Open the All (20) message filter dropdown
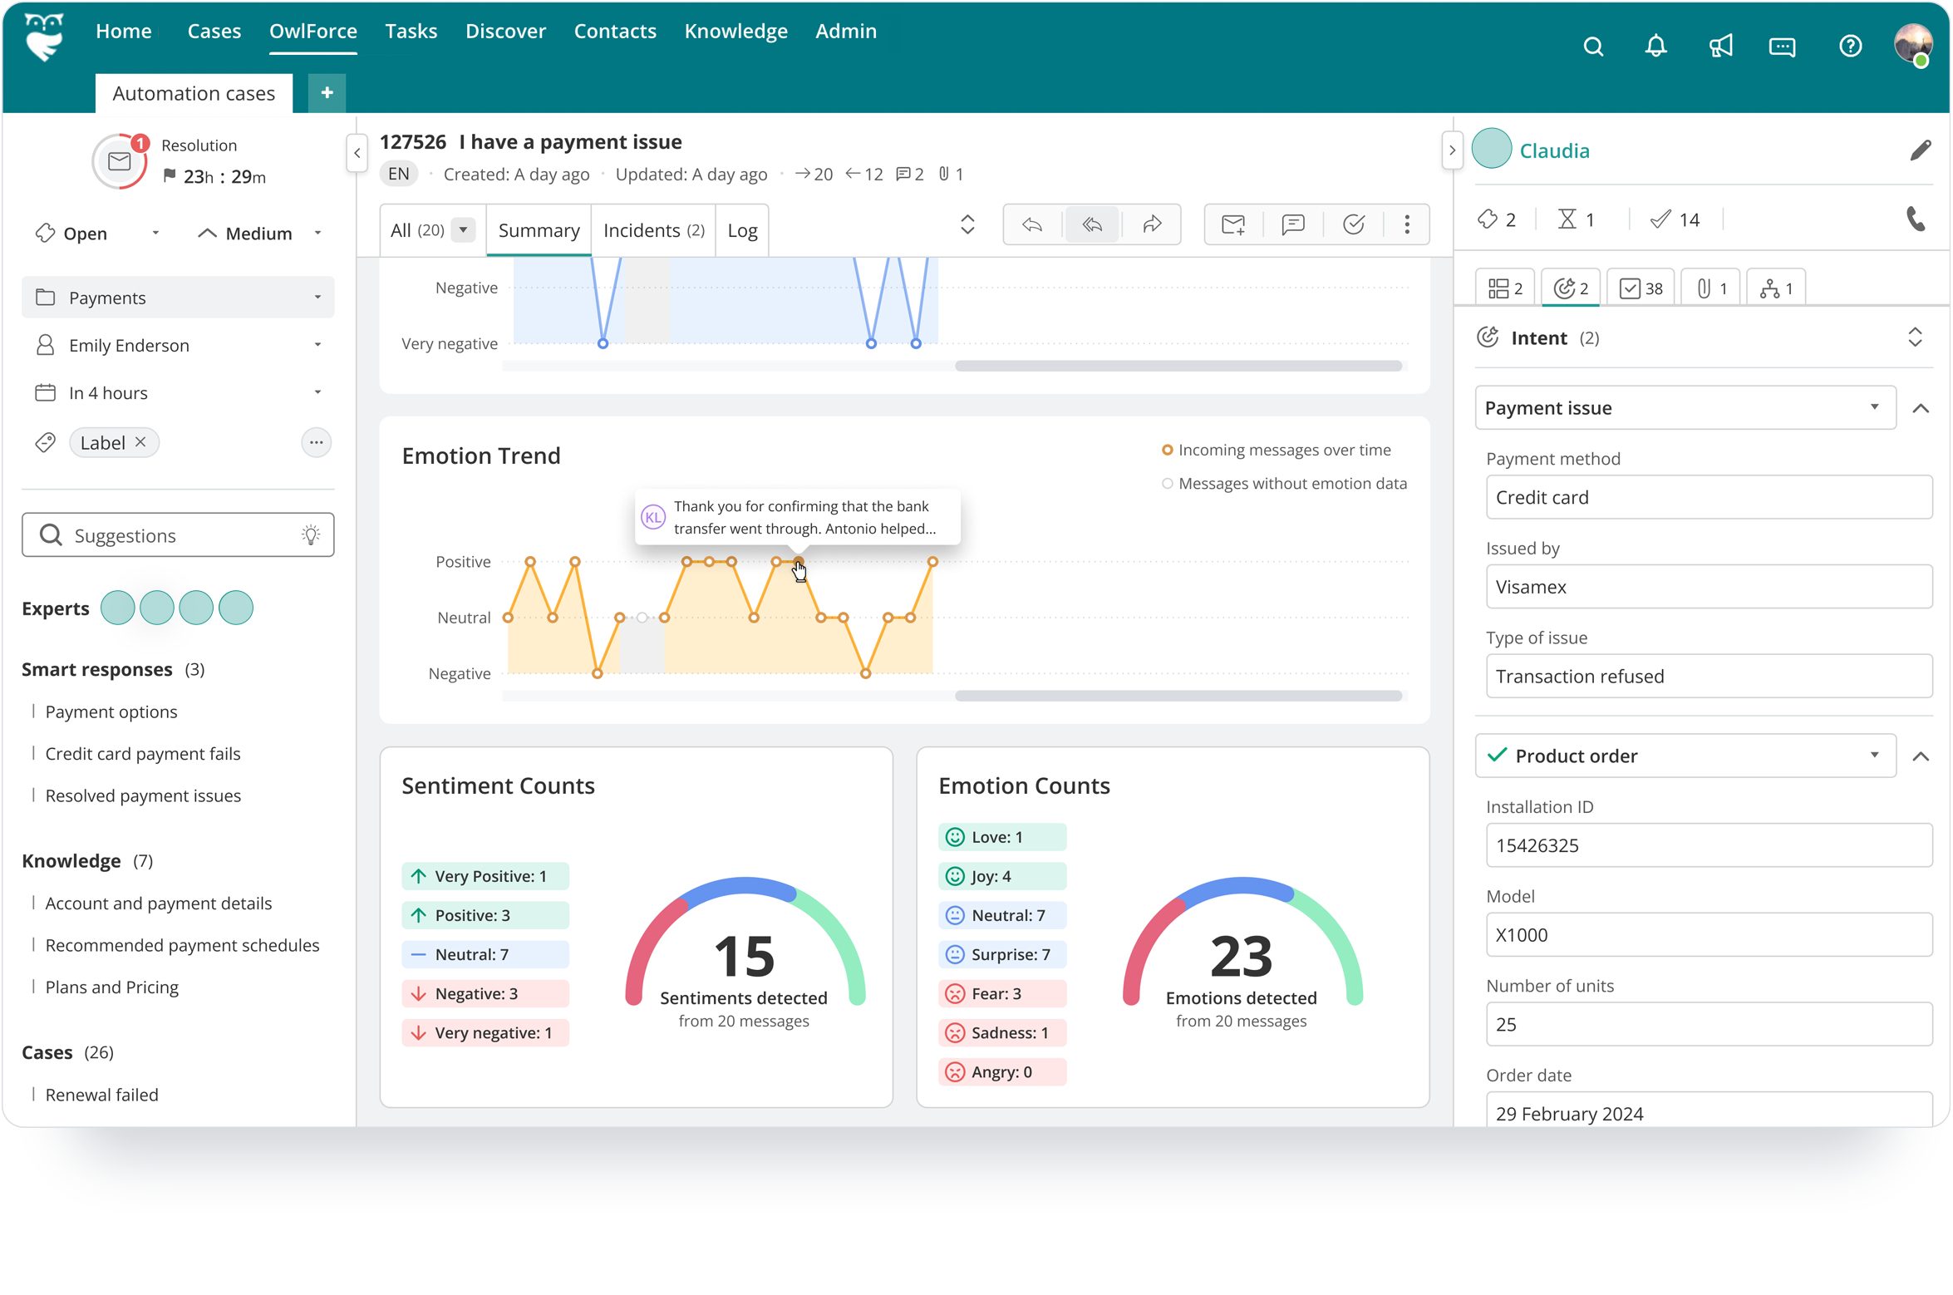The height and width of the screenshot is (1295, 1953). pos(462,229)
